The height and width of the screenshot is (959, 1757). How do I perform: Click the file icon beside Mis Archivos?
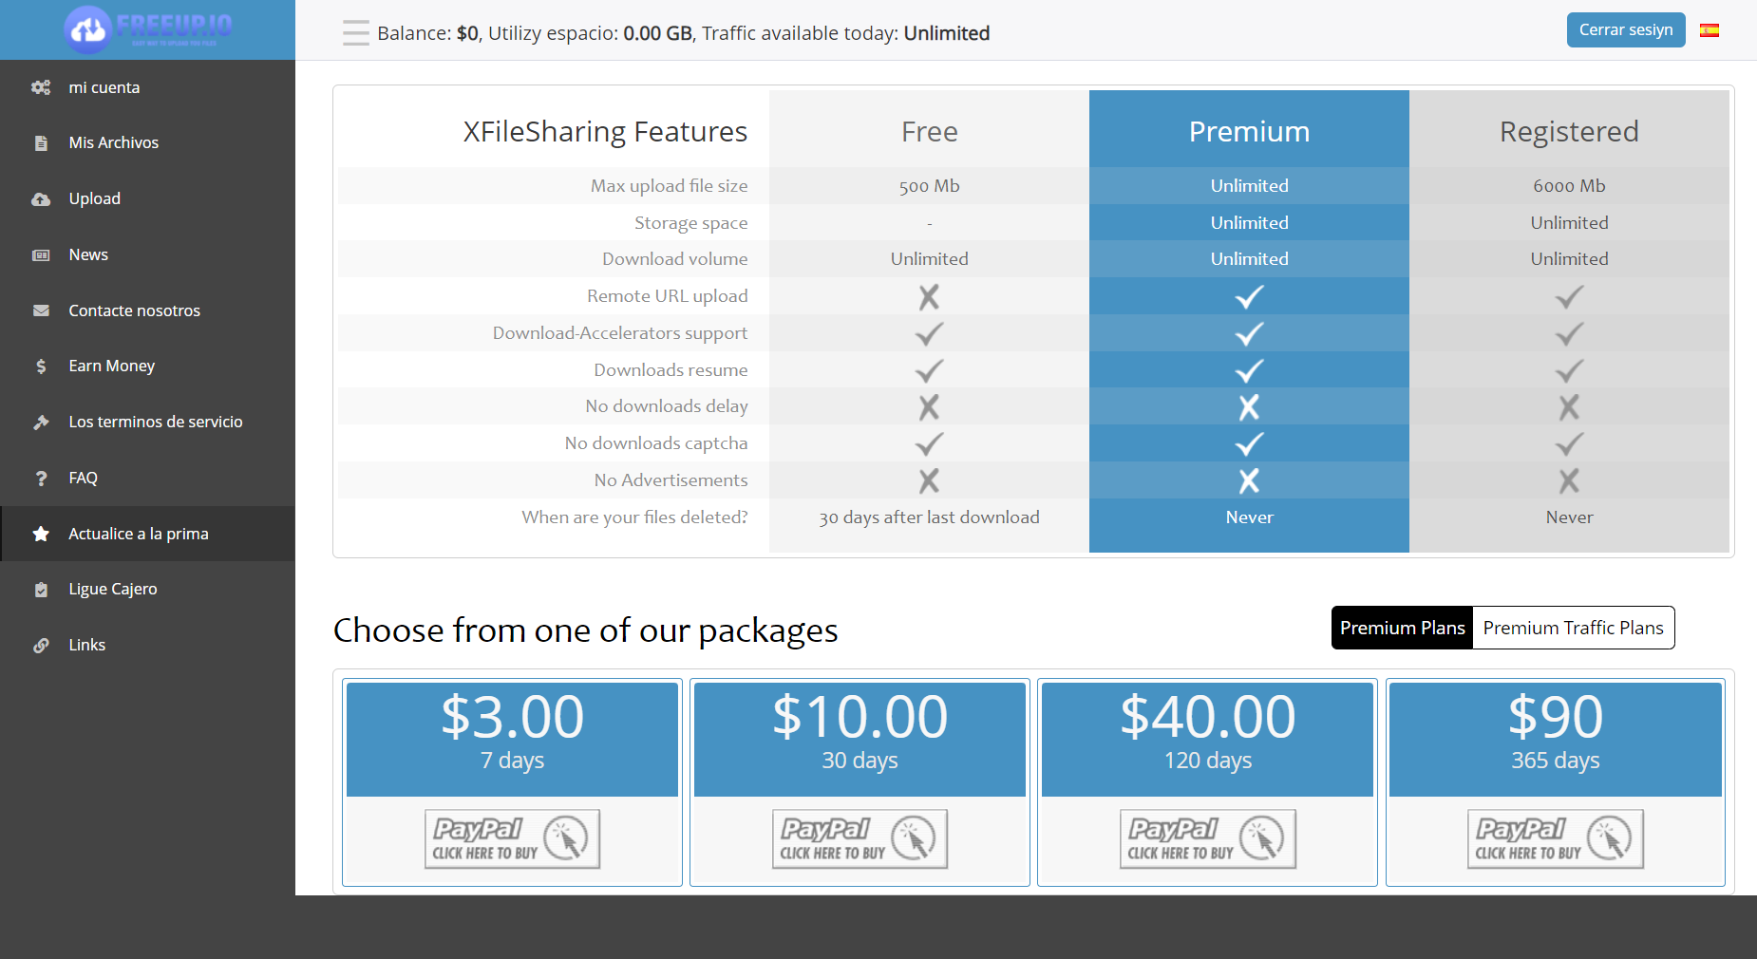tap(41, 143)
